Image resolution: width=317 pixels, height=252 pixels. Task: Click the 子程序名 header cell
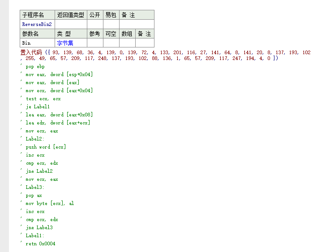[x=38, y=15]
